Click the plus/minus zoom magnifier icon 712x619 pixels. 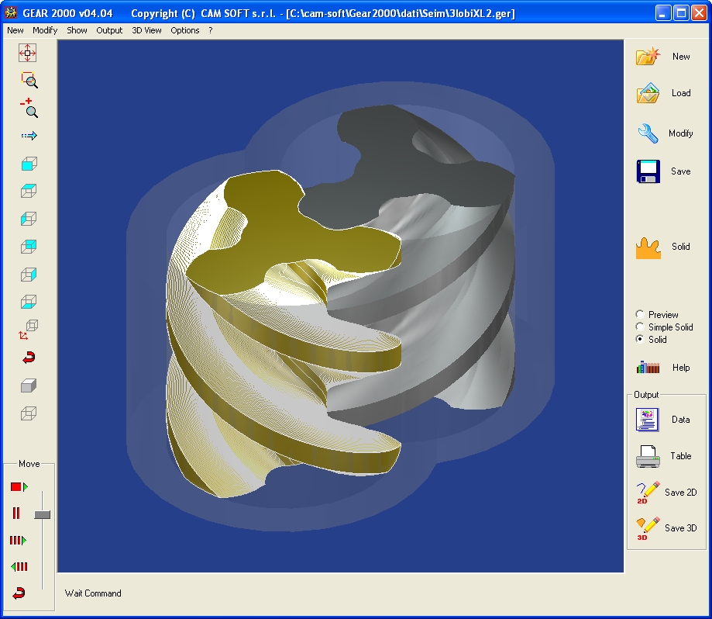pos(29,108)
